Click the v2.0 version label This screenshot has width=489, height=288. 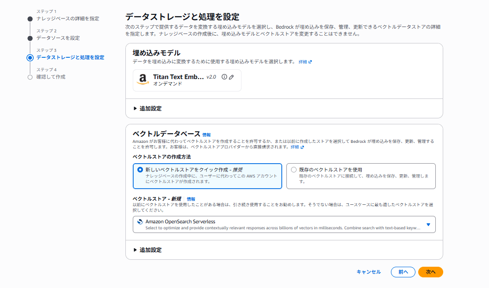pos(211,77)
